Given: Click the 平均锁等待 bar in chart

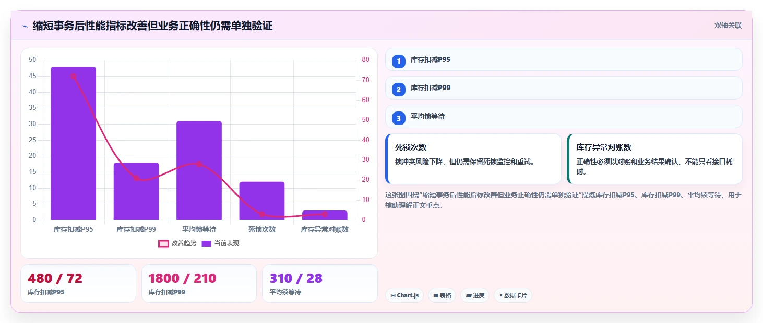Looking at the screenshot, I should (x=199, y=170).
